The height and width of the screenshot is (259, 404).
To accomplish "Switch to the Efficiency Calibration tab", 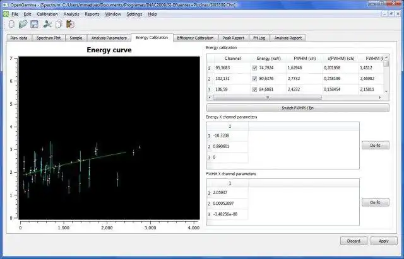I will pos(195,38).
